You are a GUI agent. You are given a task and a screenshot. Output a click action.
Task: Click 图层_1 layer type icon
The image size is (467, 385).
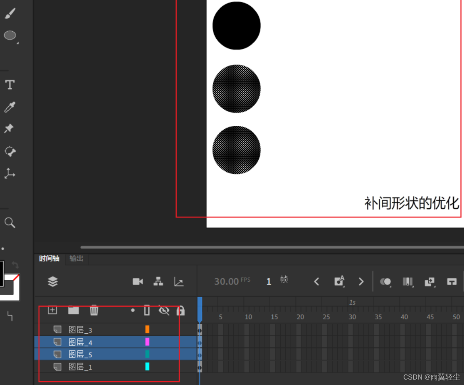click(x=57, y=367)
